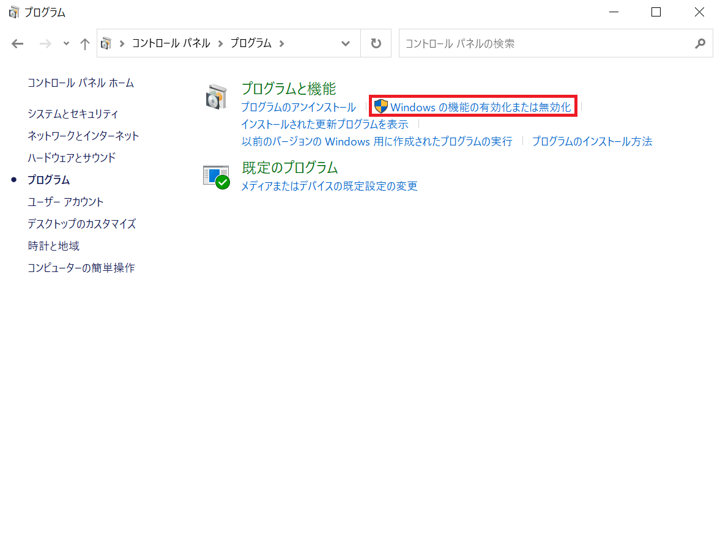This screenshot has width=720, height=541.
Task: Go to ネットワークとインターネット category
Action: point(83,136)
